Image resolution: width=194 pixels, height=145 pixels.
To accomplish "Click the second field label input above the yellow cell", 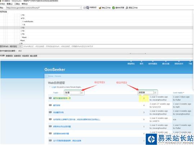I will [146, 93].
